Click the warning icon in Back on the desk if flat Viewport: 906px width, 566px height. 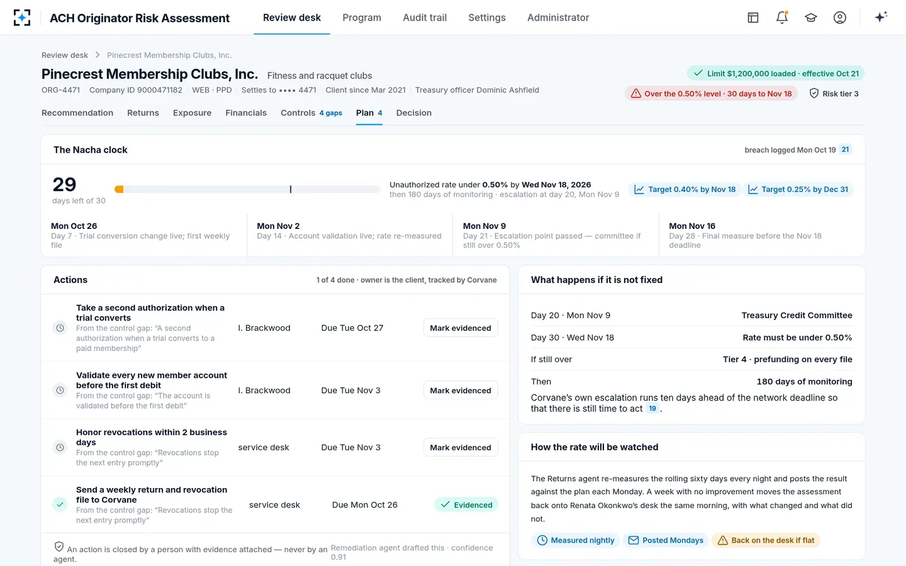pyautogui.click(x=723, y=540)
